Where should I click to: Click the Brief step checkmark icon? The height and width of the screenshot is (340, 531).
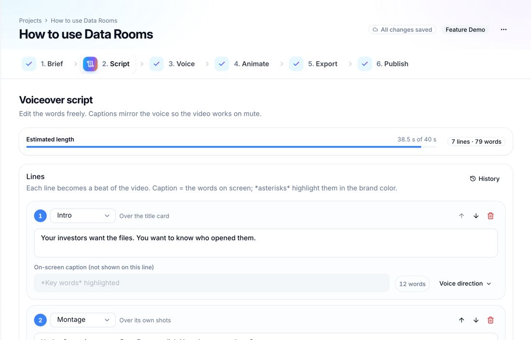click(29, 64)
